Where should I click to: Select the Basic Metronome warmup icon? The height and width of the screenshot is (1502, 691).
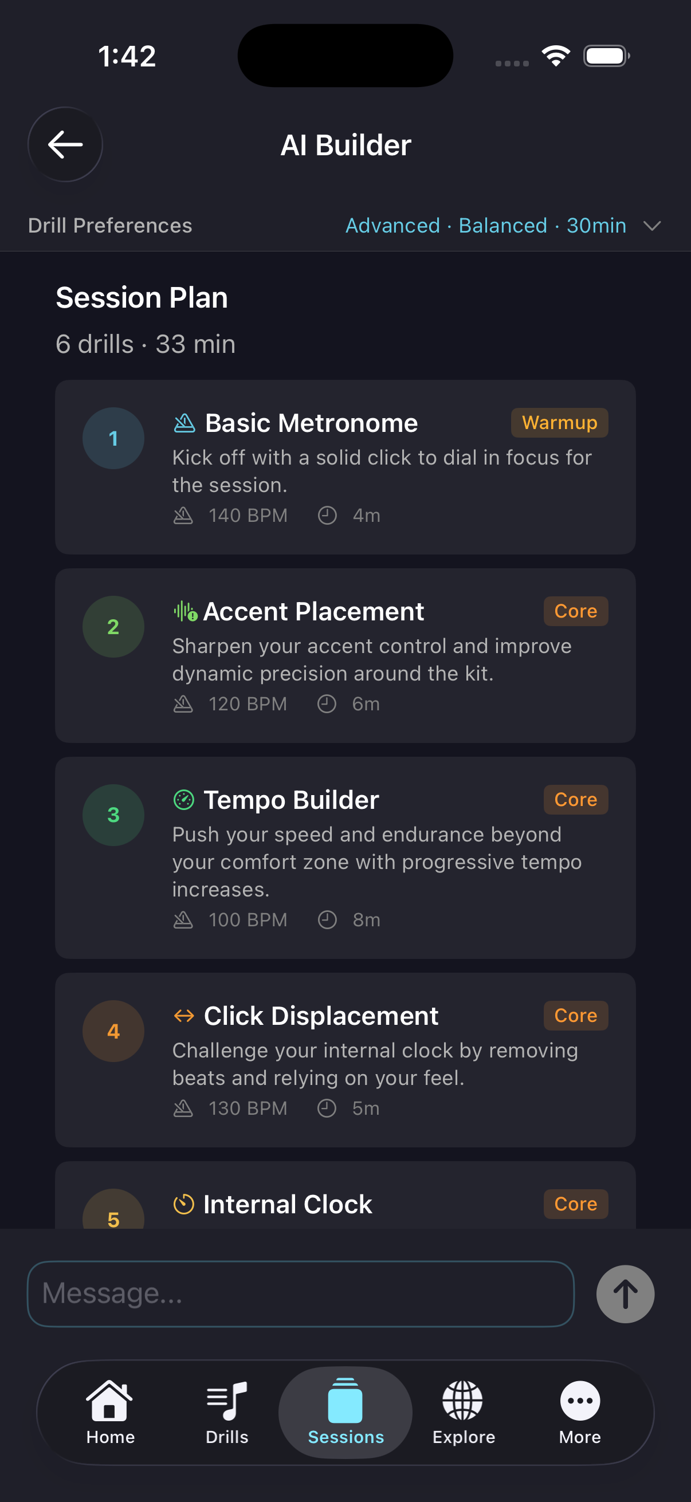(x=185, y=423)
